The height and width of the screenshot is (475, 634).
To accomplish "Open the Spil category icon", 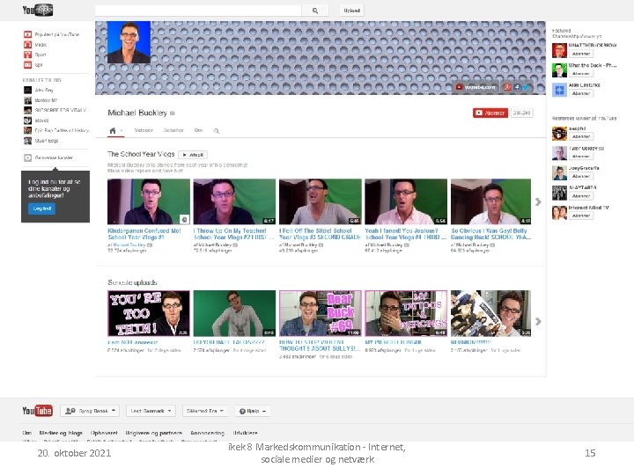I will click(27, 64).
